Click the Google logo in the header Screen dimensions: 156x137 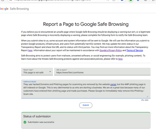[x=4, y=9]
